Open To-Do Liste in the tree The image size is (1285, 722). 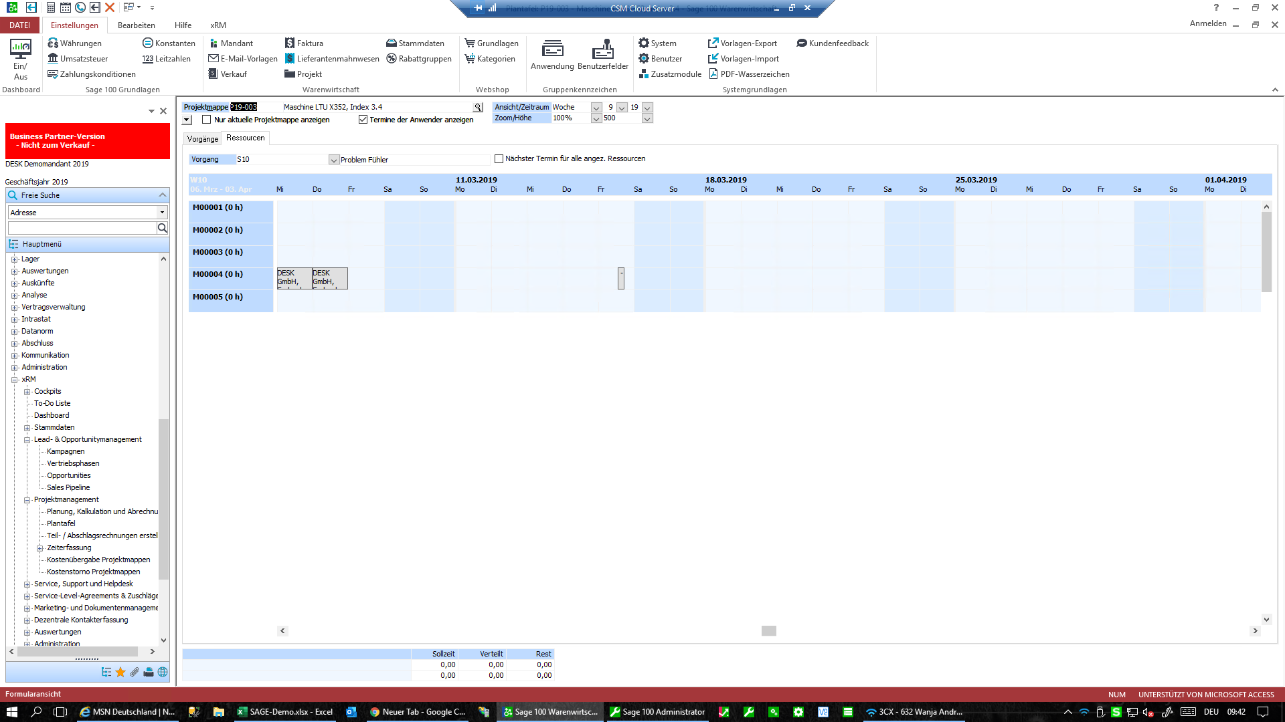(x=52, y=403)
